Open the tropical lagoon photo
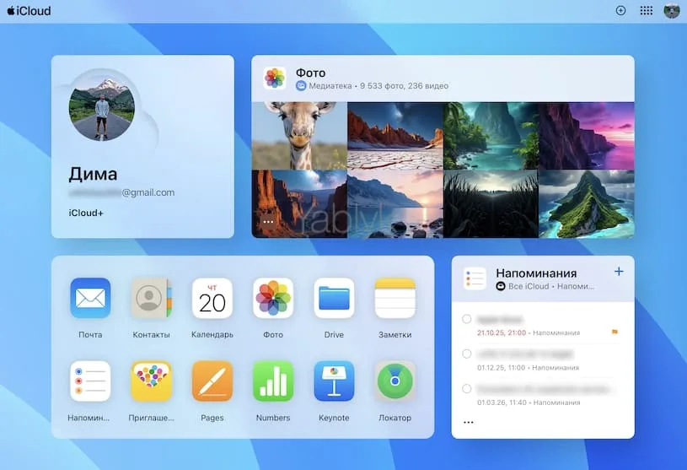This screenshot has width=687, height=470. pos(491,136)
